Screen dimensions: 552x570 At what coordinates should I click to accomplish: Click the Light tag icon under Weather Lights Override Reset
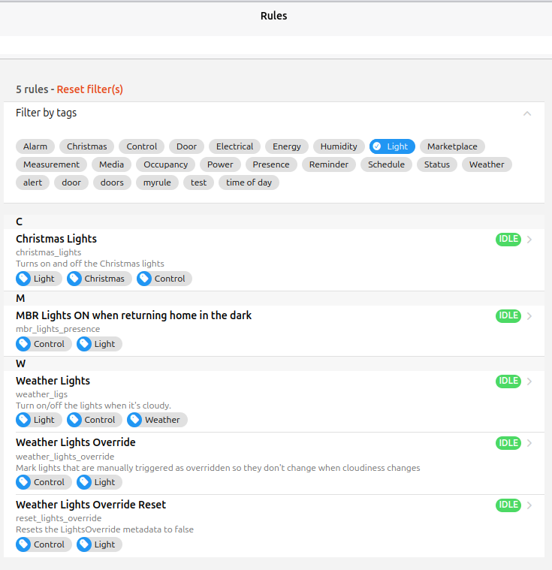[x=84, y=544]
